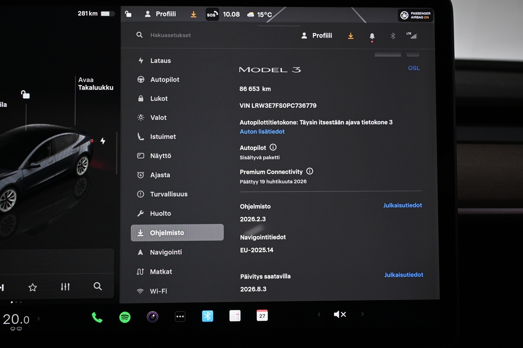Open the media equalizer sliders icon

click(x=65, y=287)
